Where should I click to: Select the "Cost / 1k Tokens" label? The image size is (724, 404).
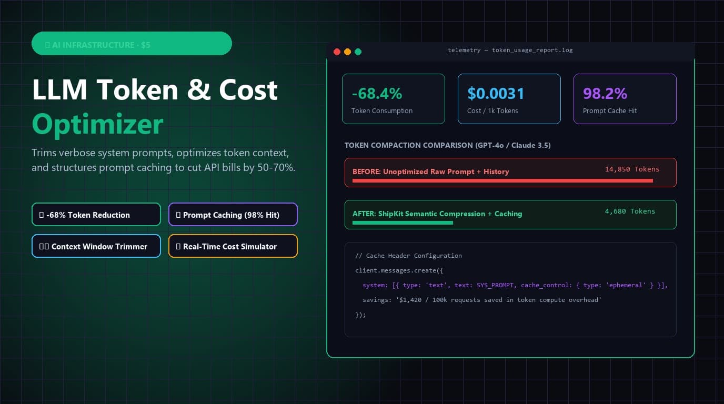pyautogui.click(x=492, y=111)
